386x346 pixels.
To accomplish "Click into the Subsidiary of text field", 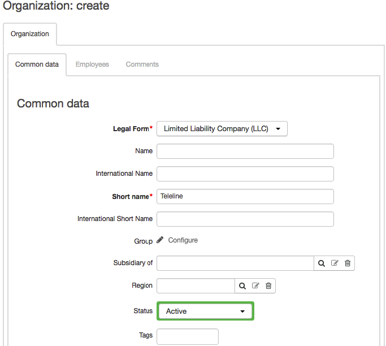I will [x=235, y=263].
